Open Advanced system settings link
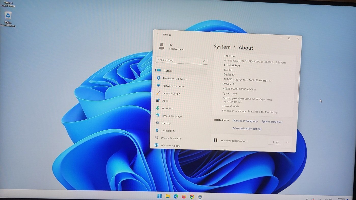The height and width of the screenshot is (200, 356). (247, 129)
